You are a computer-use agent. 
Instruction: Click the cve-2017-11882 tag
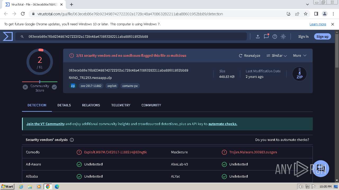click(91, 86)
